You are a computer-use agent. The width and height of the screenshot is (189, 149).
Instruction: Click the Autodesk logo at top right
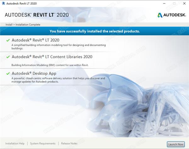click(172, 15)
